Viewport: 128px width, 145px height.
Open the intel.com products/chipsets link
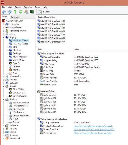(x=93, y=126)
